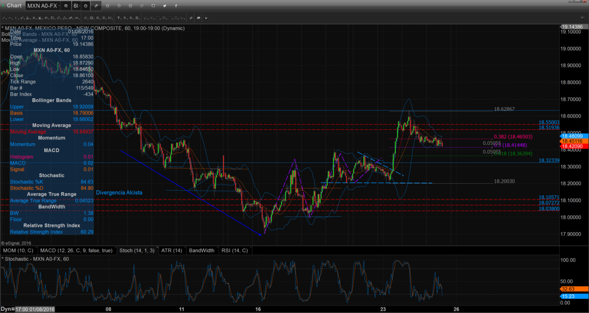Screen dimensions: 589x313
Task: Toggle the magnet snap icon
Action: 206,18
